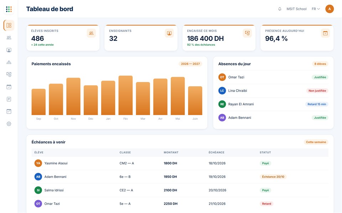Open the payments coin icon in sidebar
This screenshot has width=342, height=213.
9,75
